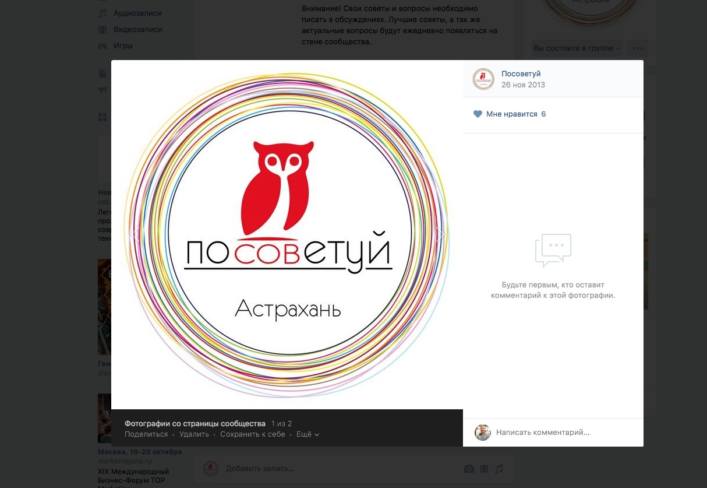Screen dimensions: 707x488
Task: Click Сохранить к себе link
Action: [253, 434]
